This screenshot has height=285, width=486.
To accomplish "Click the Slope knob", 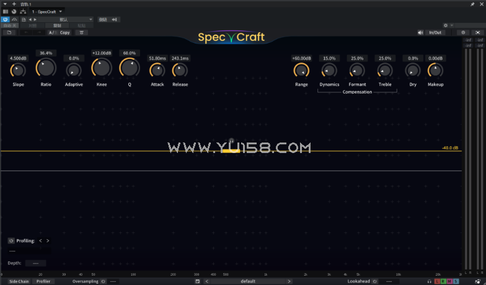I will pos(18,71).
